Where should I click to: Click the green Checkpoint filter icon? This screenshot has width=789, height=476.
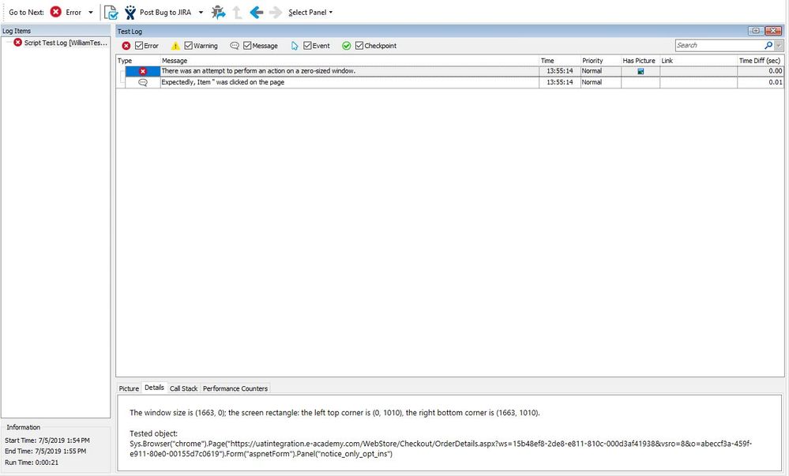click(x=346, y=46)
